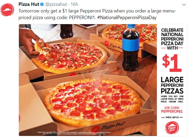189x138 pixels.
Task: Click the Large Pepperoni Pizzas banner text
Action: point(172,85)
